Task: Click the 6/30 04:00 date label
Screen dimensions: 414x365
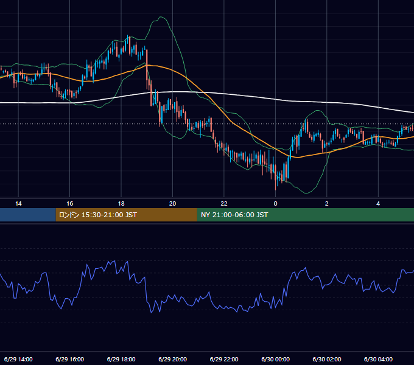Action: point(378,359)
